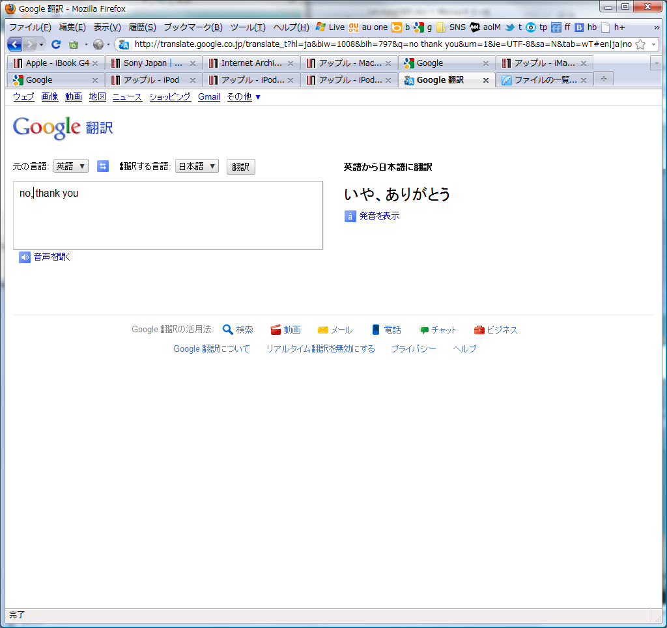
Task: Click the ウェブ link
Action: 23,97
